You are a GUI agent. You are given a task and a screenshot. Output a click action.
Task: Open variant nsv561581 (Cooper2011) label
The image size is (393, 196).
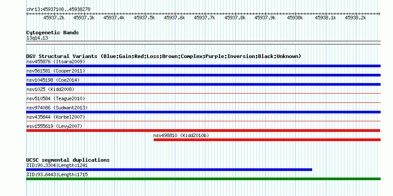[56, 71]
